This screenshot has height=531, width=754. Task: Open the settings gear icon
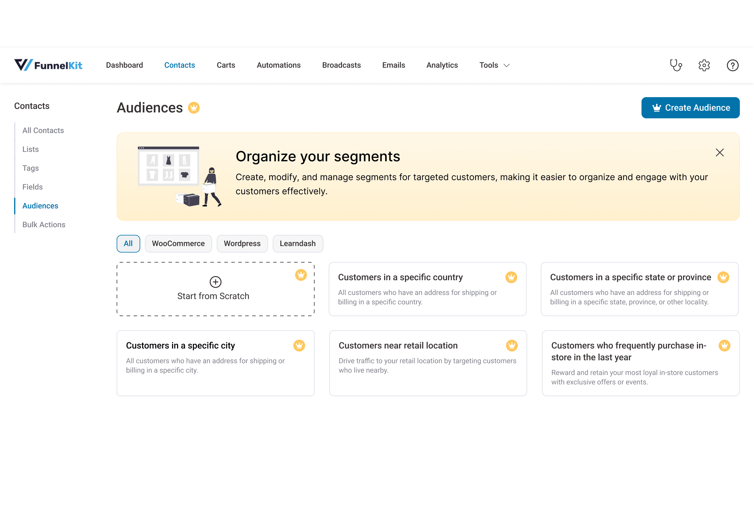(x=704, y=65)
